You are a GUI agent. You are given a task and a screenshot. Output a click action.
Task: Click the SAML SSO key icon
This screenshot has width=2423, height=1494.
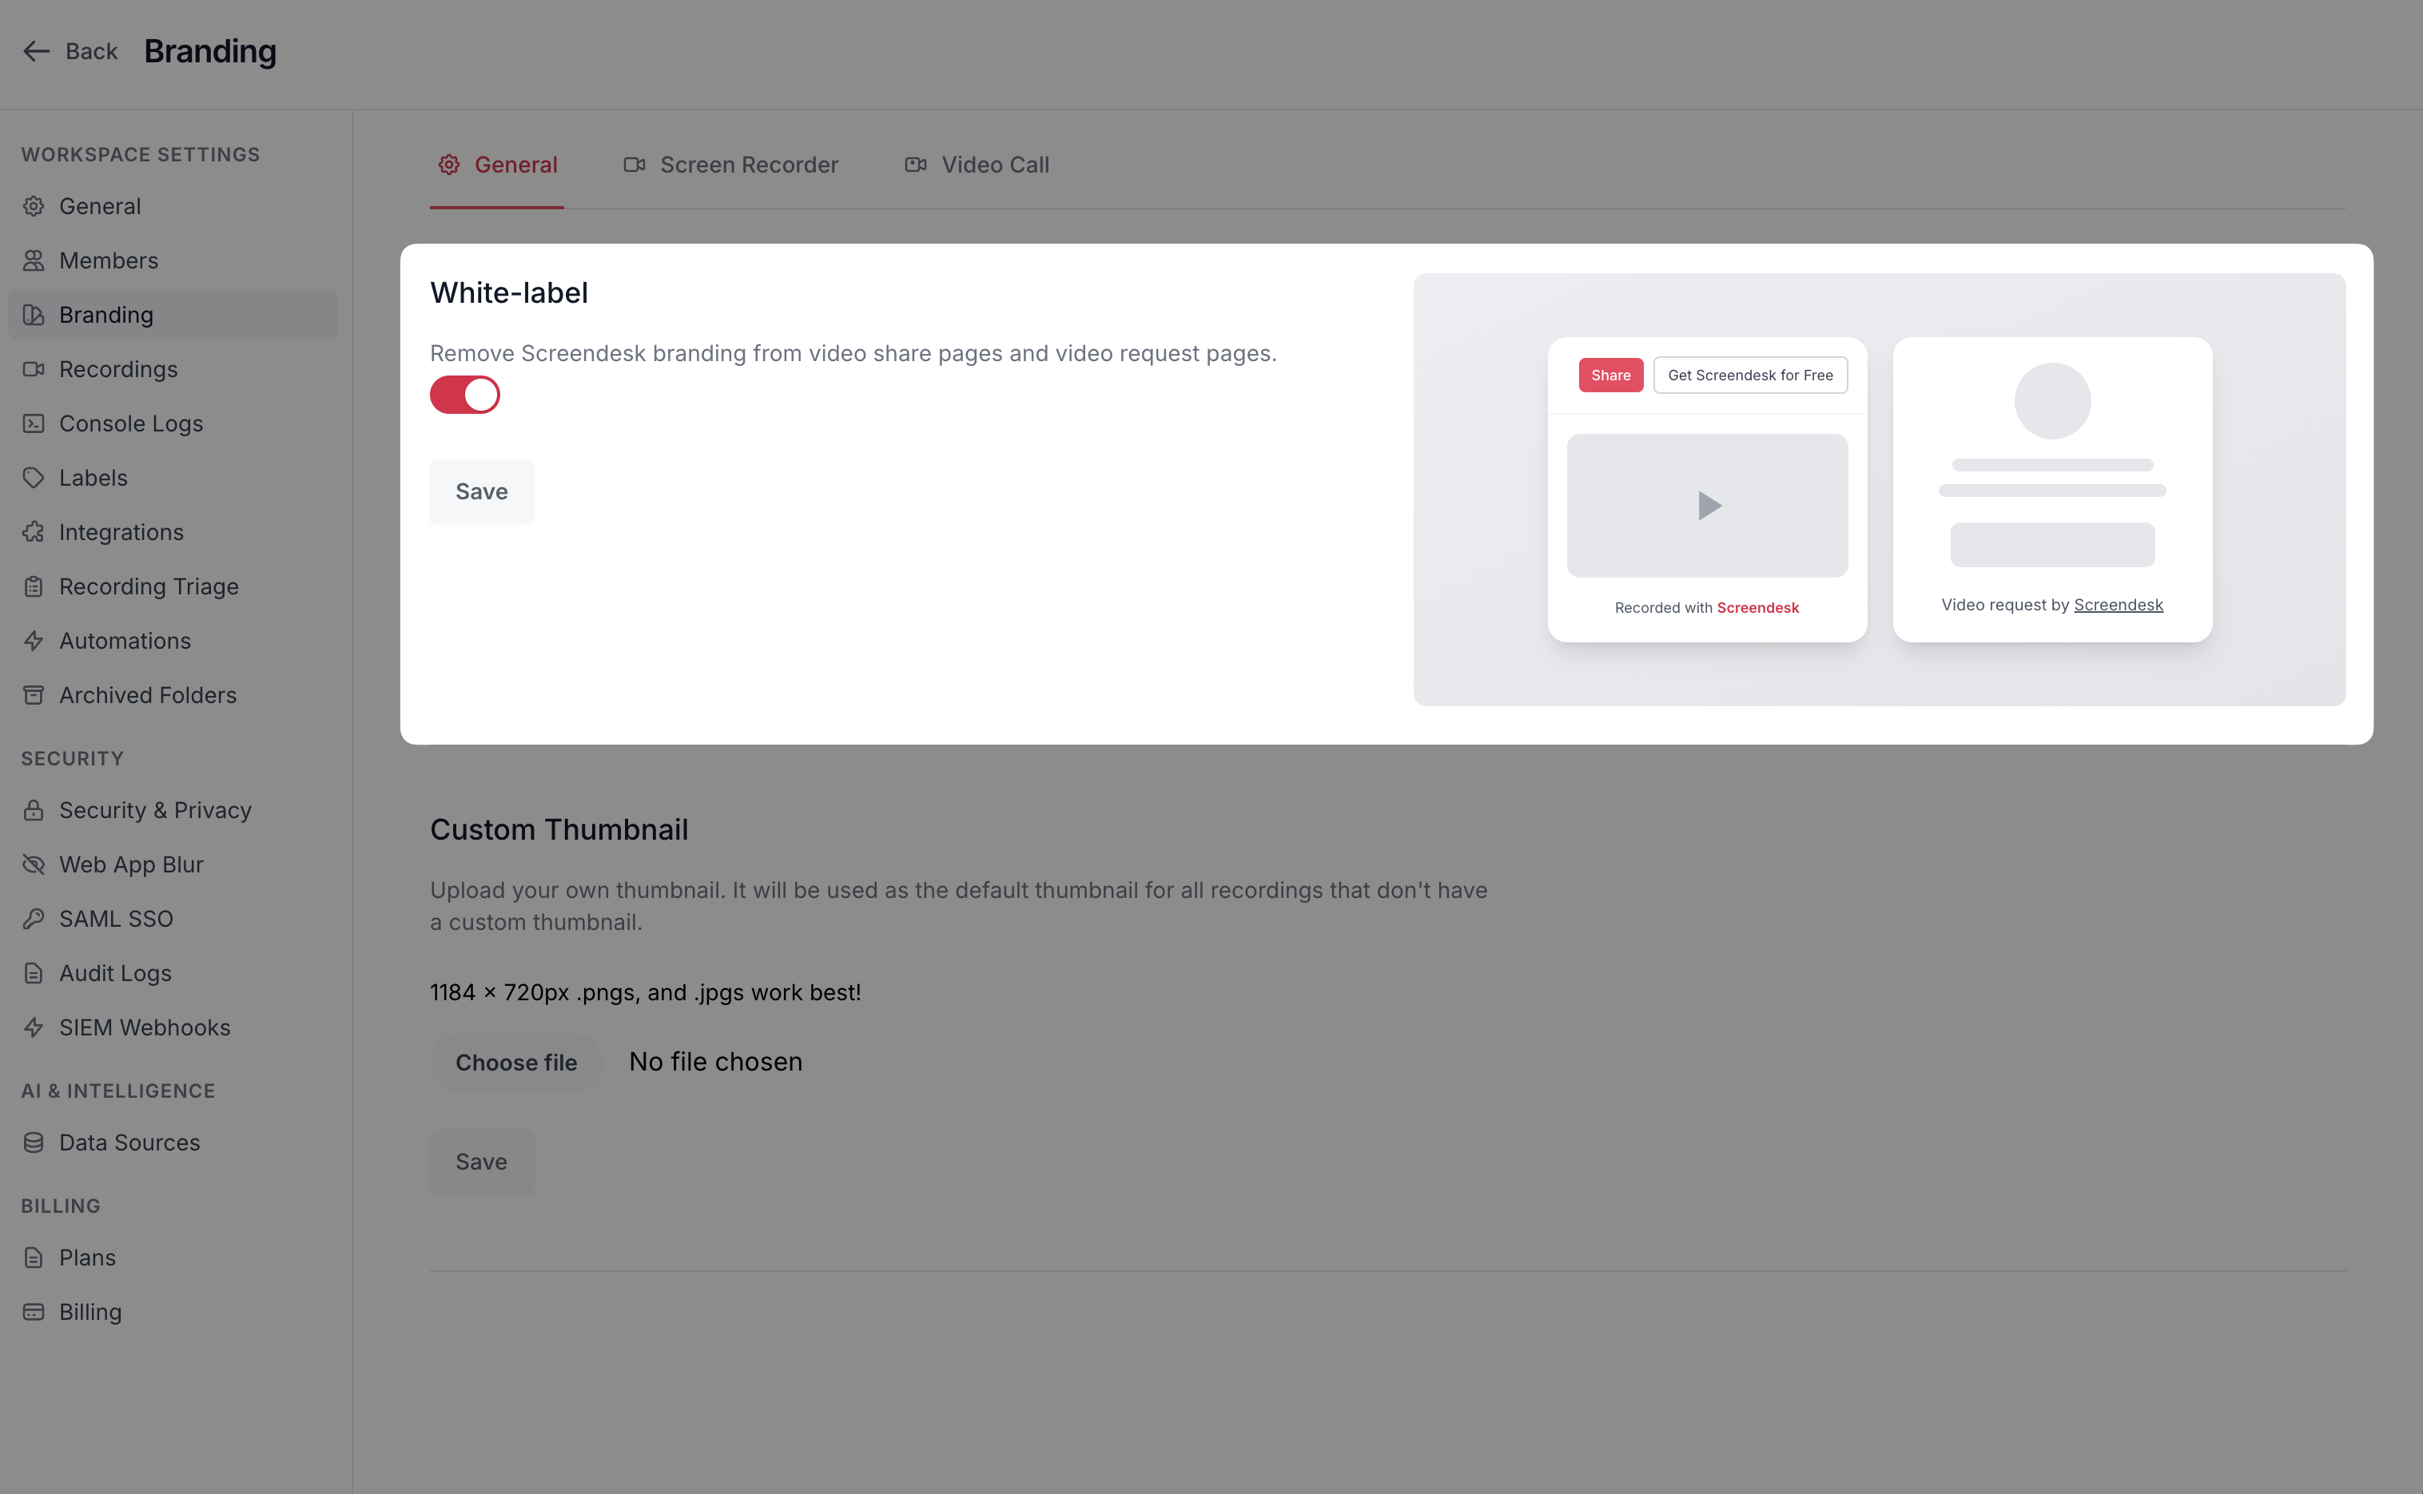click(x=34, y=919)
